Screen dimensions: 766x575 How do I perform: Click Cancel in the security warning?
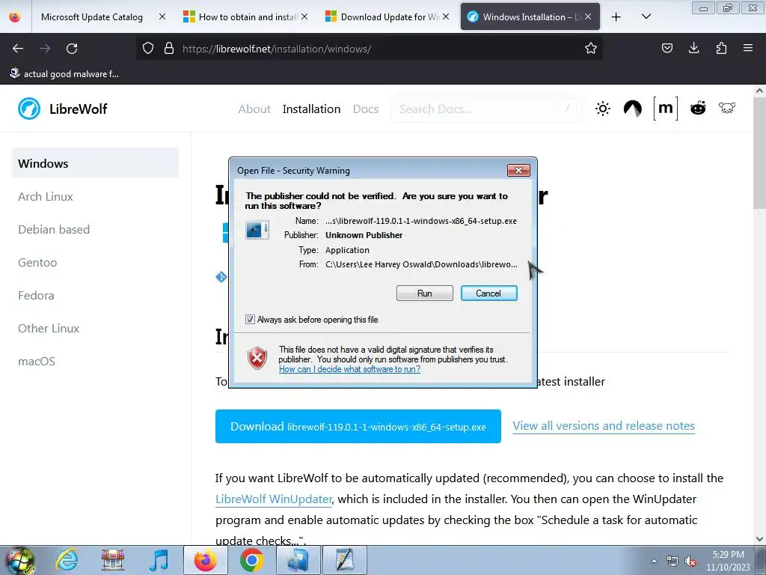[488, 293]
